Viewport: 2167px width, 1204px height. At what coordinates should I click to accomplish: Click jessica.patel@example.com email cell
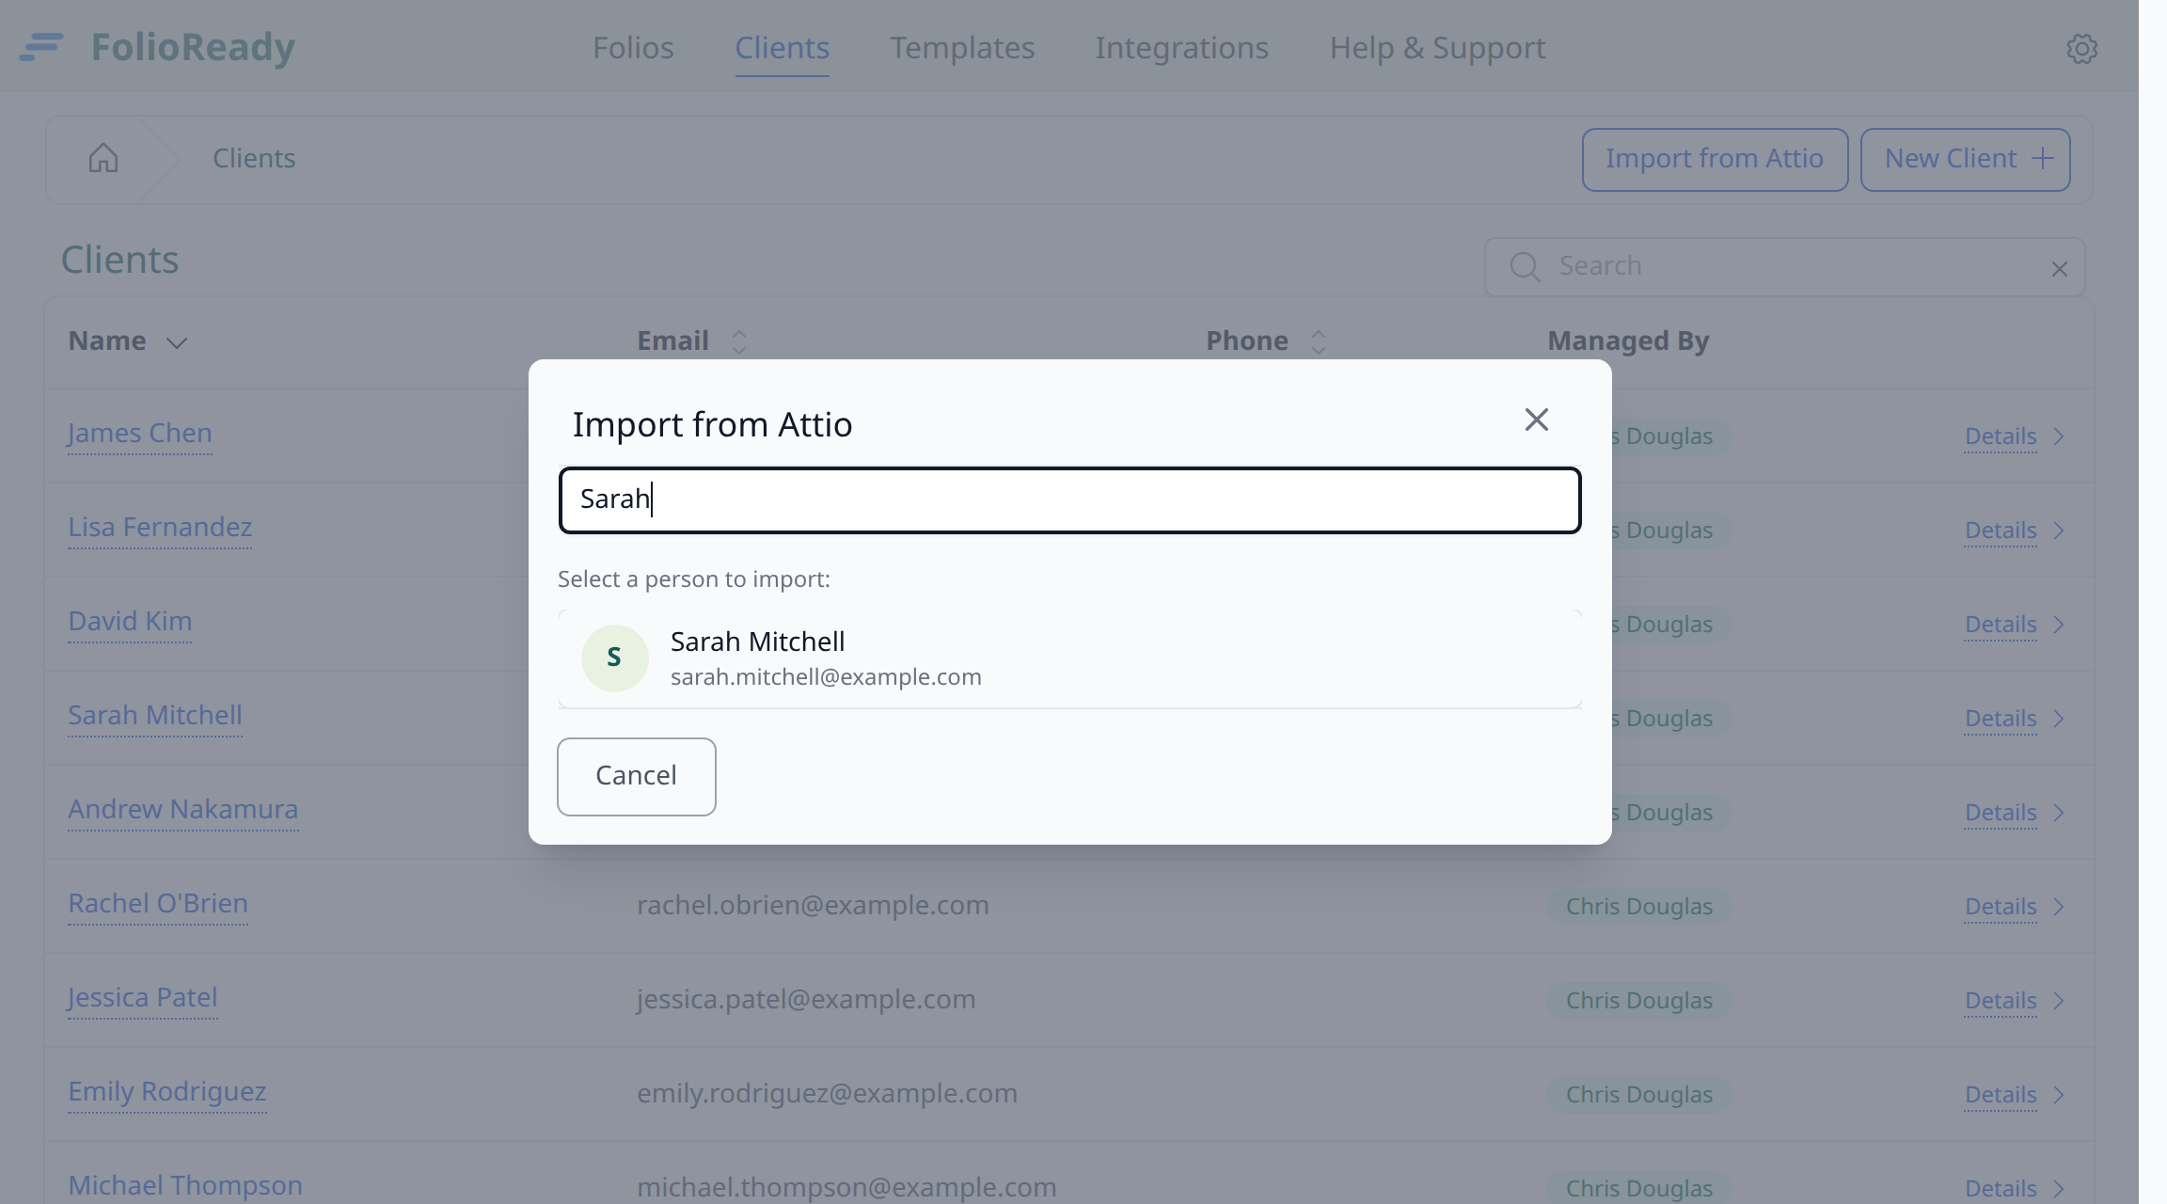point(806,1000)
